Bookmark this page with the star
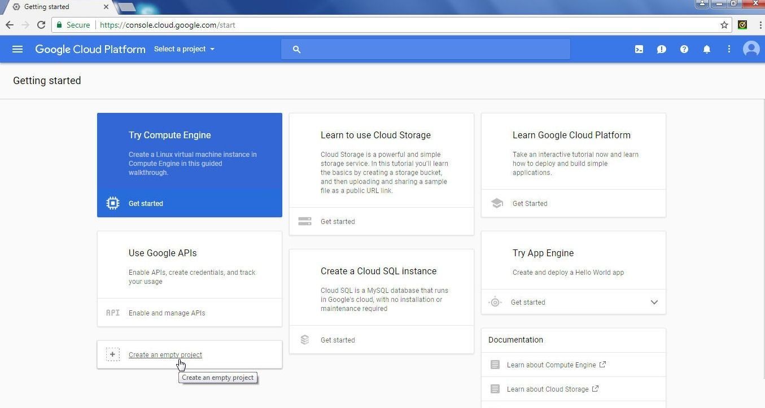 (724, 25)
